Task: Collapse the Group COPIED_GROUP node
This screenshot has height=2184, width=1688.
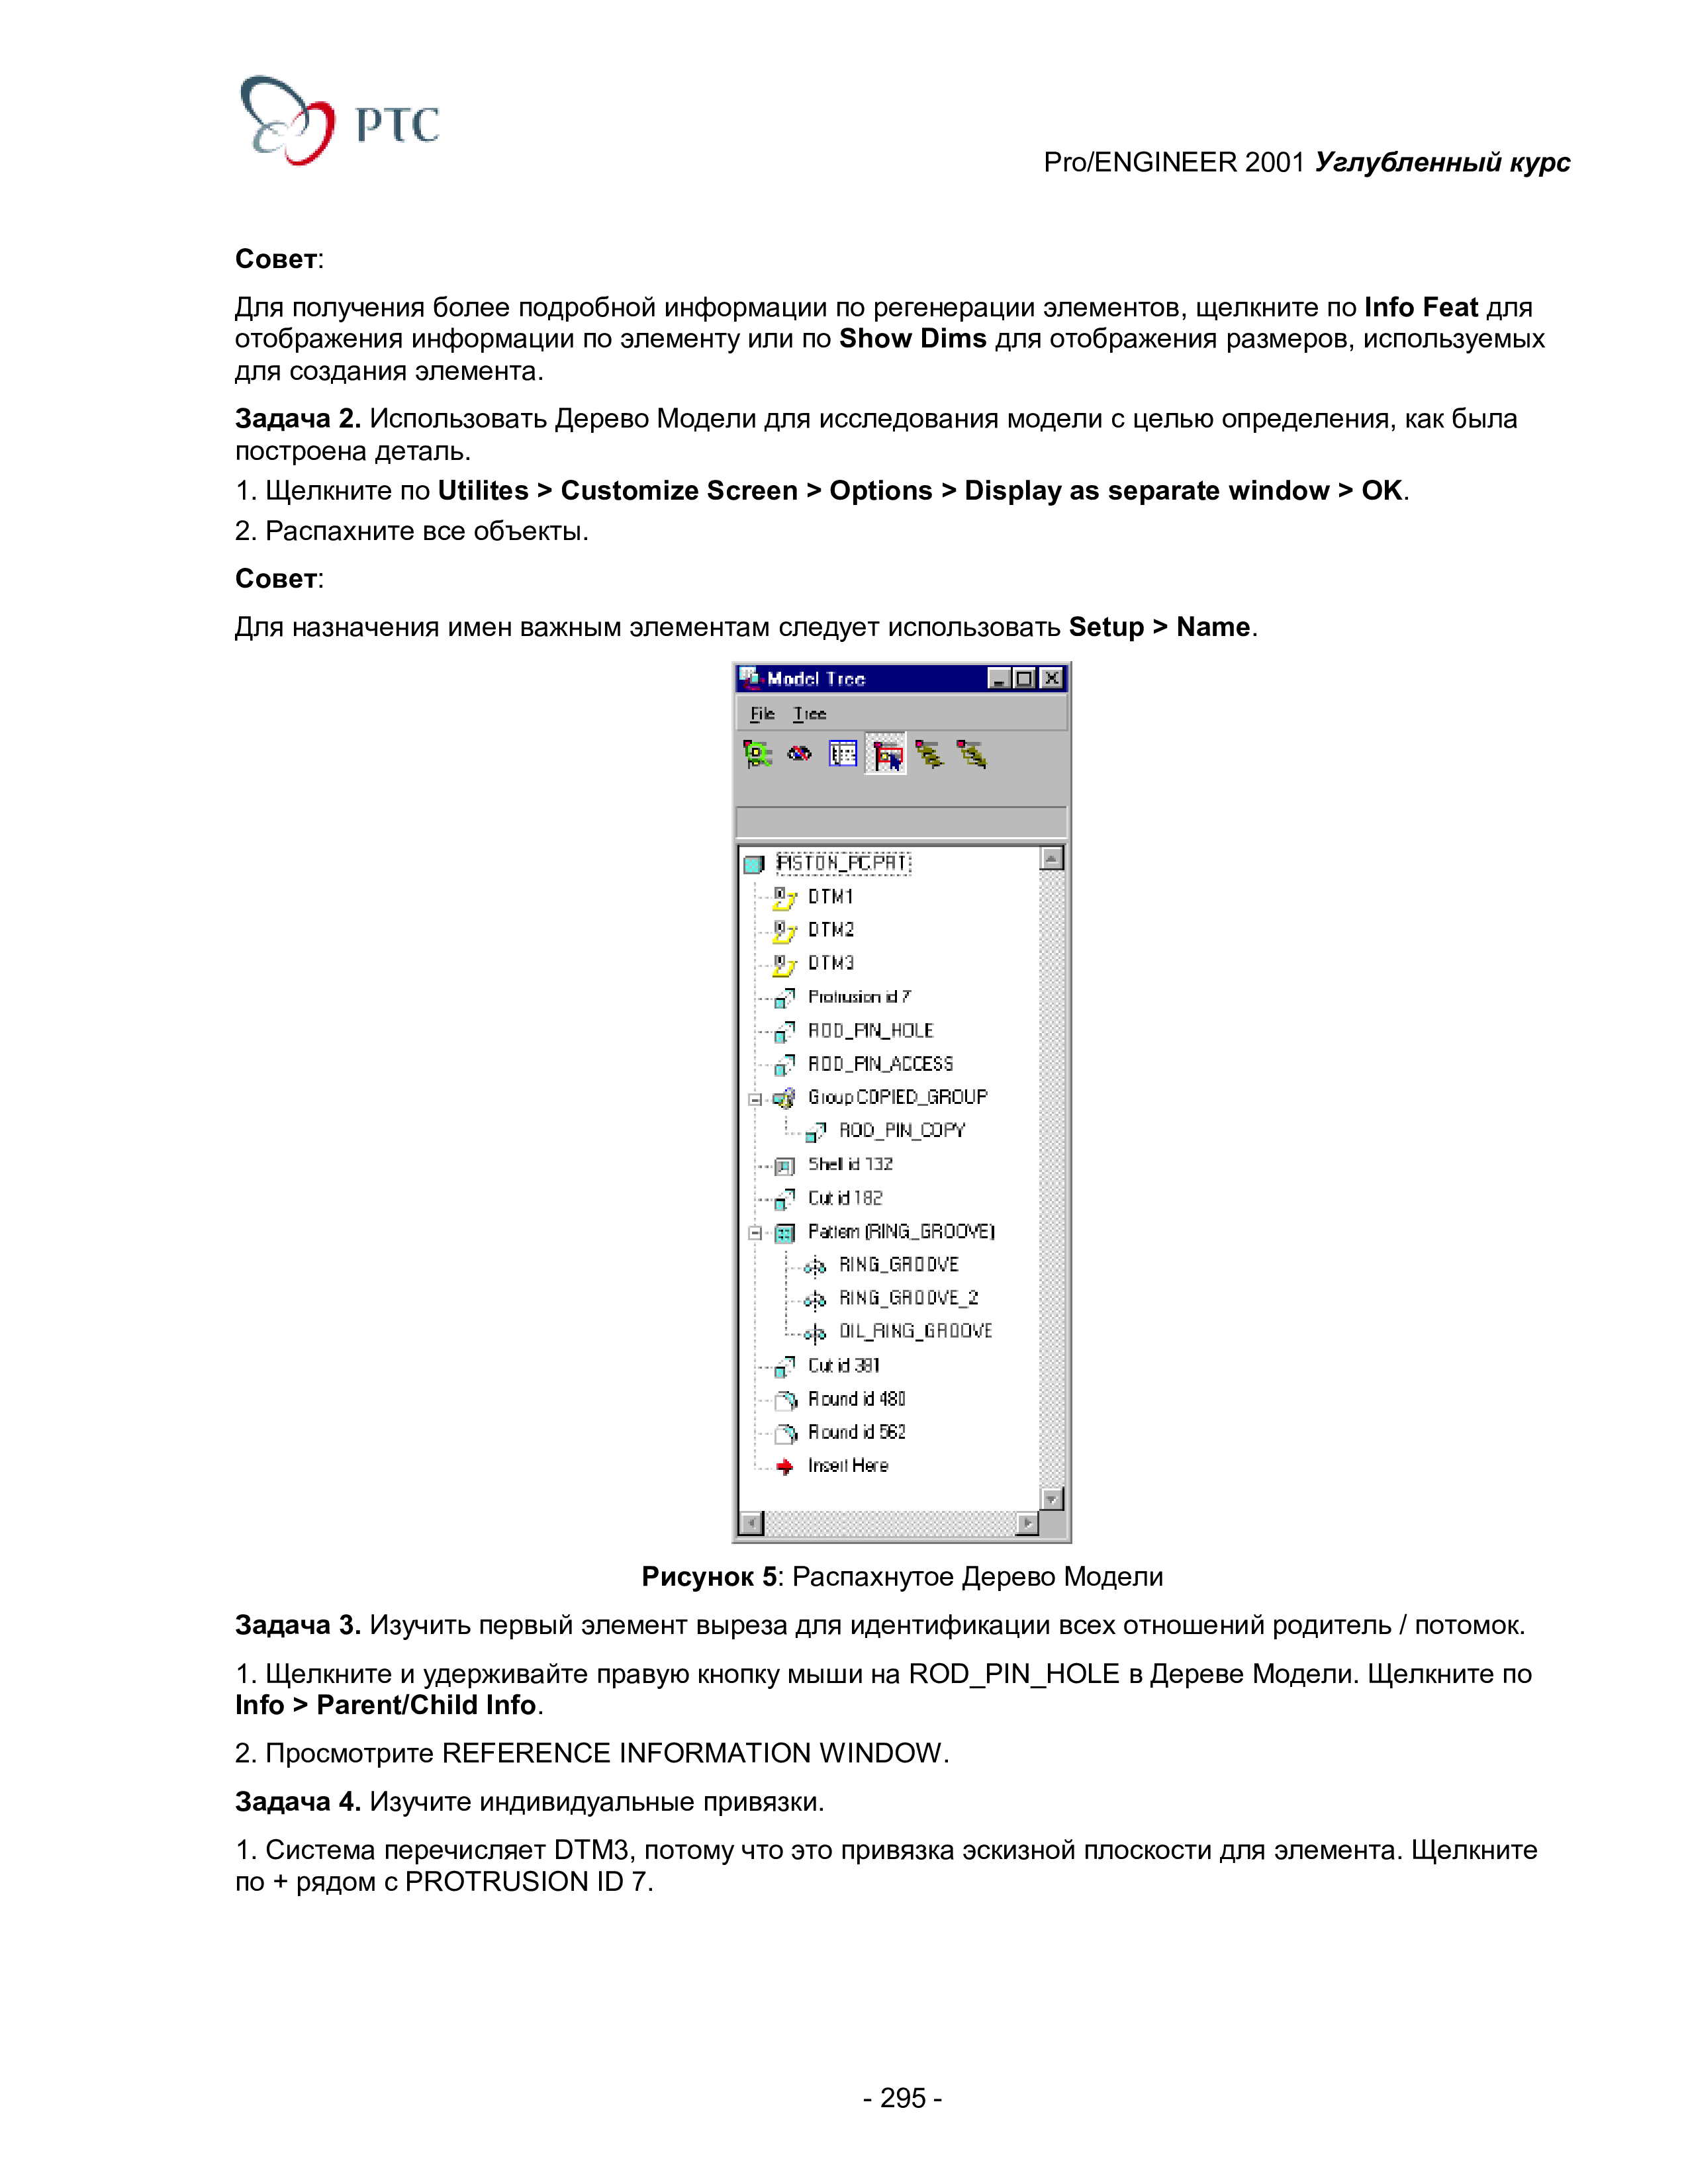Action: (x=755, y=1099)
